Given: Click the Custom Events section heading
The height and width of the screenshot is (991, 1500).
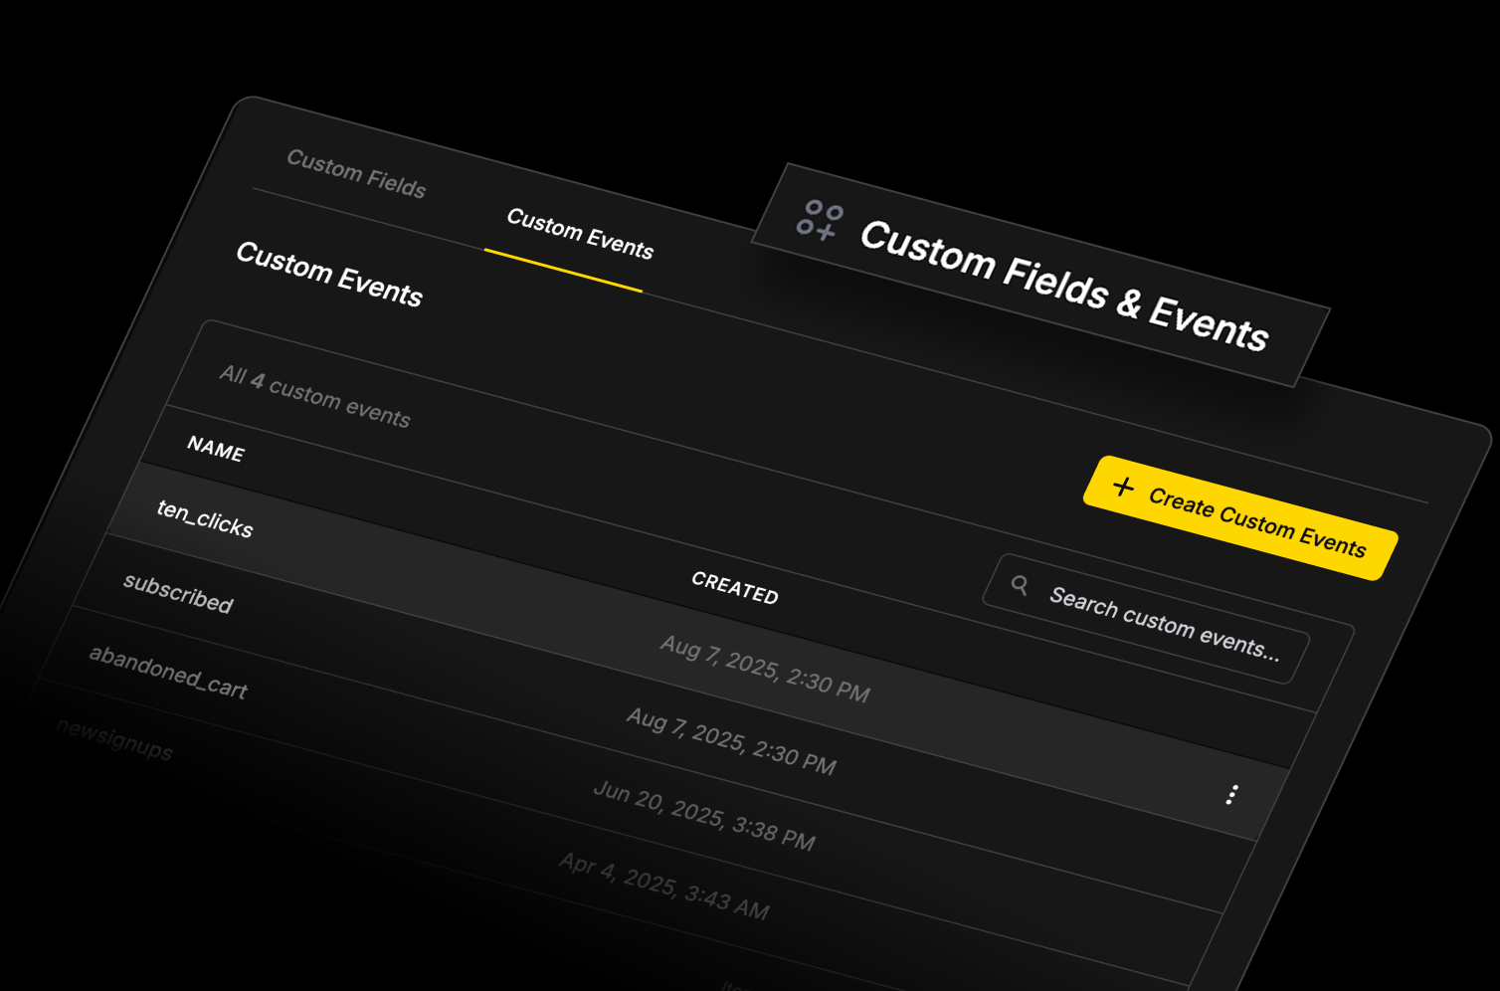Looking at the screenshot, I should (x=329, y=274).
